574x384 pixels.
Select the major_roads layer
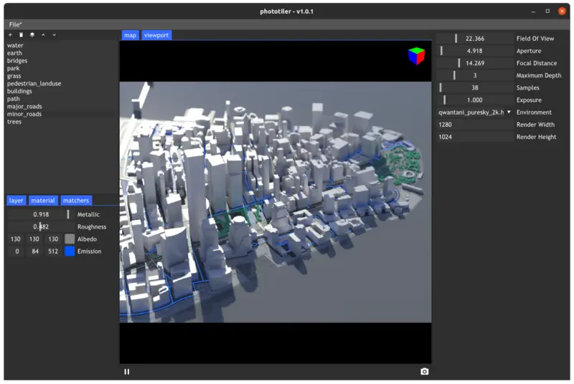coord(24,107)
